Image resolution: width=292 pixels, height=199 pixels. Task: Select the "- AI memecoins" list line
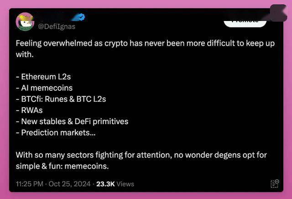tap(44, 88)
